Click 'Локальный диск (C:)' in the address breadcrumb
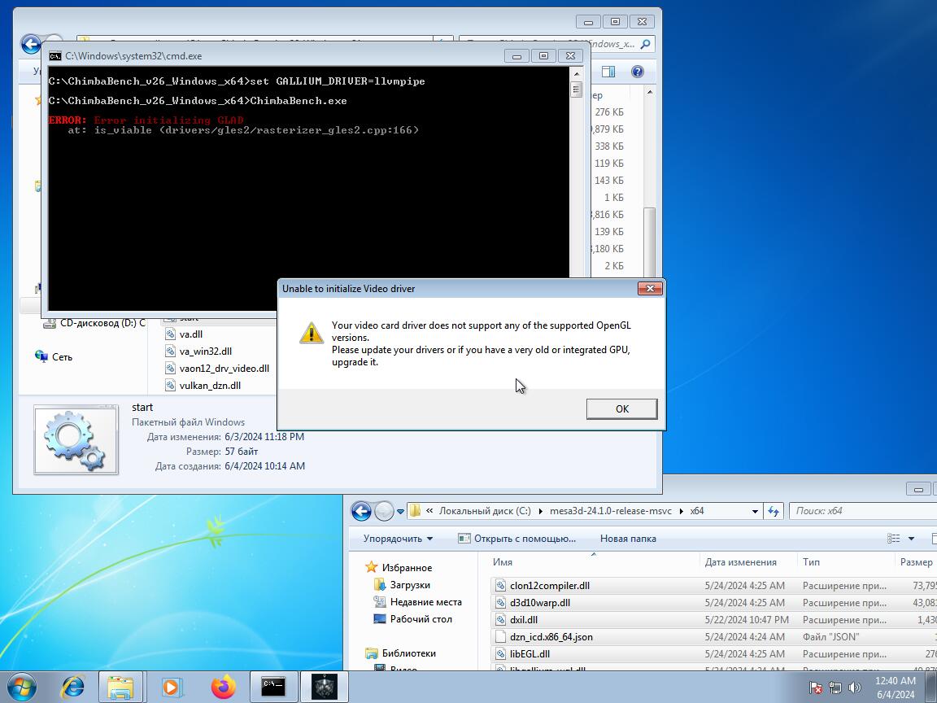Image resolution: width=937 pixels, height=703 pixels. pyautogui.click(x=485, y=511)
